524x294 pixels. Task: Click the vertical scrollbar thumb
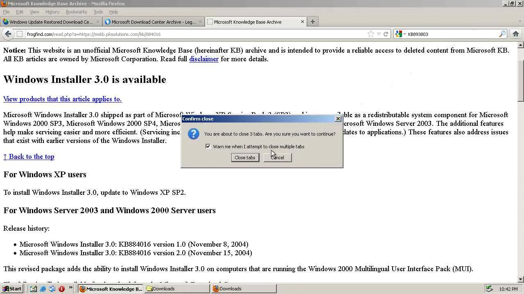(521, 81)
